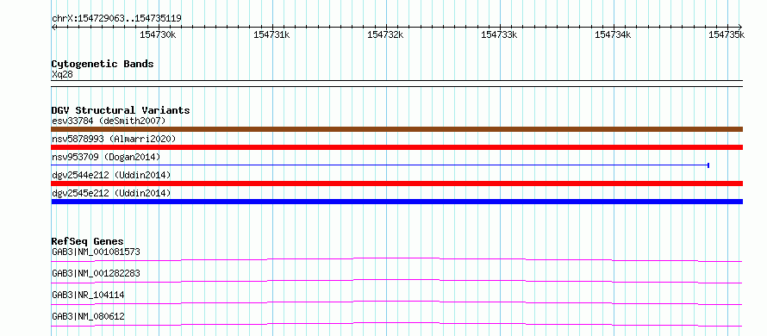Click the 154733k ruler tick label
Image resolution: width=767 pixels, height=336 pixels.
(499, 34)
